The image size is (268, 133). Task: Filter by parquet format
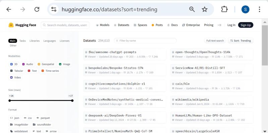pyautogui.click(x=43, y=118)
